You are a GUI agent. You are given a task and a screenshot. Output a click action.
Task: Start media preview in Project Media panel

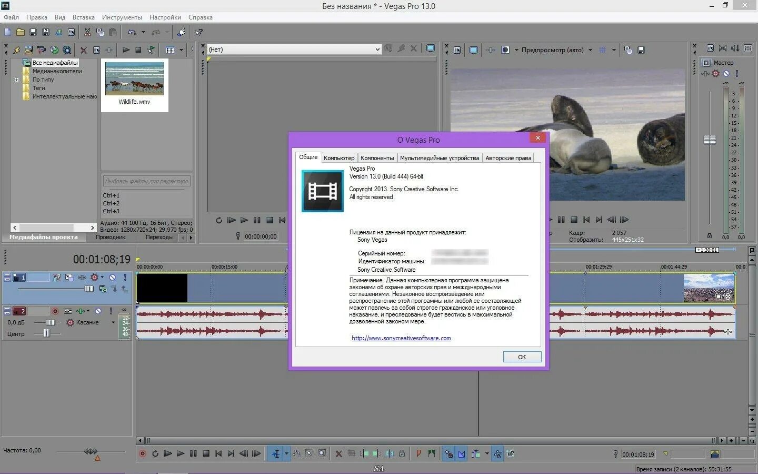(126, 50)
